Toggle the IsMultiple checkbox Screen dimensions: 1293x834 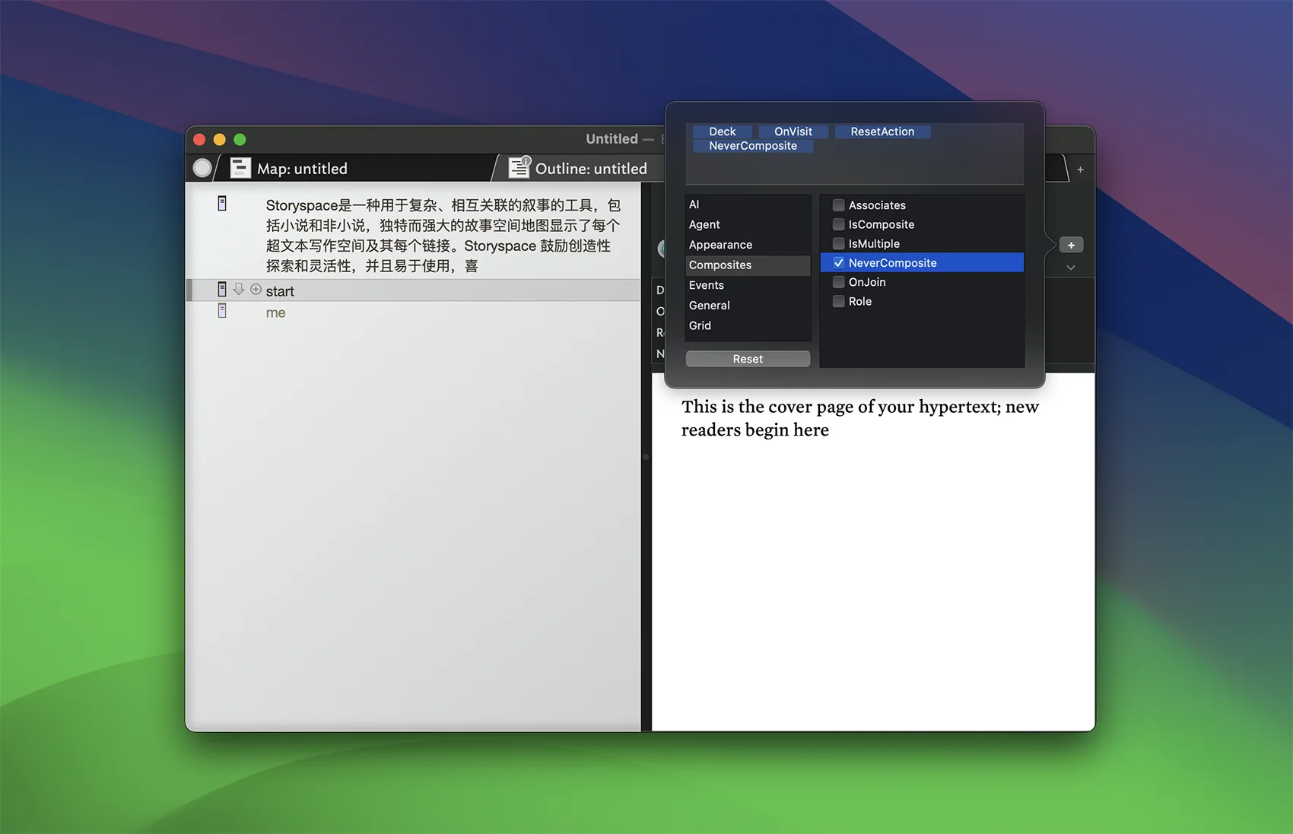839,243
